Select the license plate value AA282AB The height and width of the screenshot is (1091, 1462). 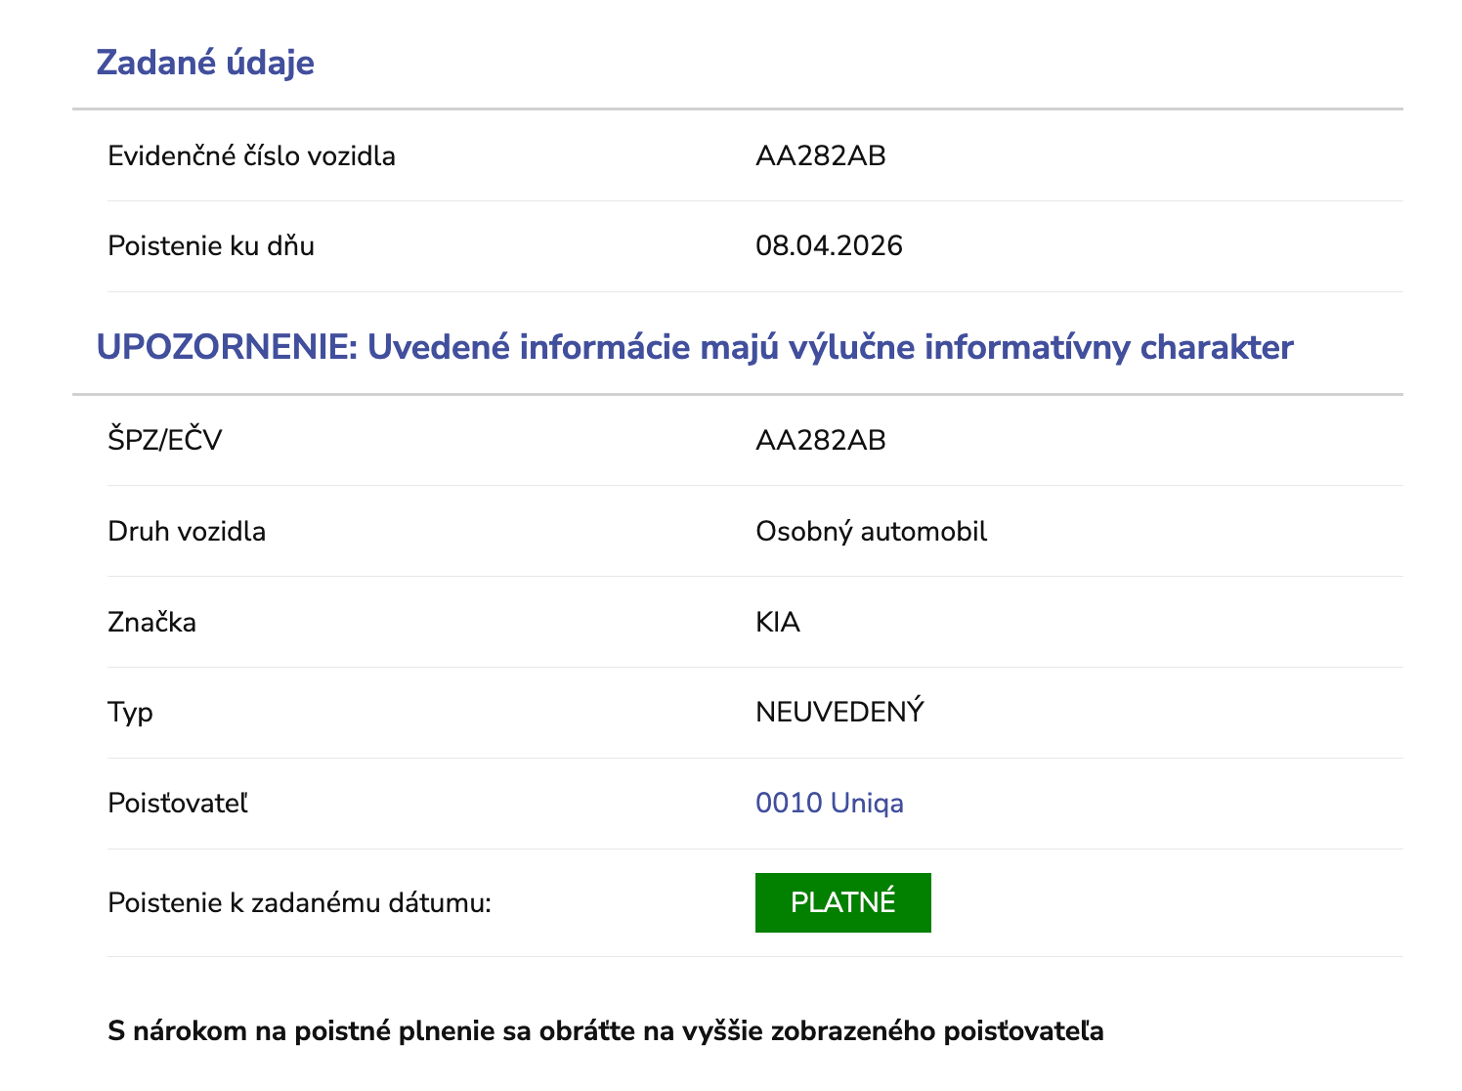tap(821, 154)
